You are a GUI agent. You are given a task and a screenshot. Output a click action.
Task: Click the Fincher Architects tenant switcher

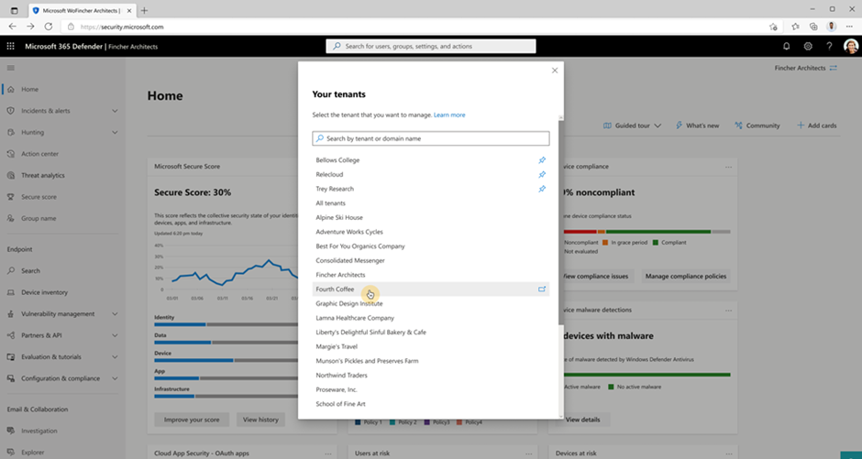pyautogui.click(x=805, y=68)
